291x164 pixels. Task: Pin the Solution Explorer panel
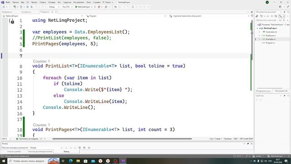click(x=285, y=12)
